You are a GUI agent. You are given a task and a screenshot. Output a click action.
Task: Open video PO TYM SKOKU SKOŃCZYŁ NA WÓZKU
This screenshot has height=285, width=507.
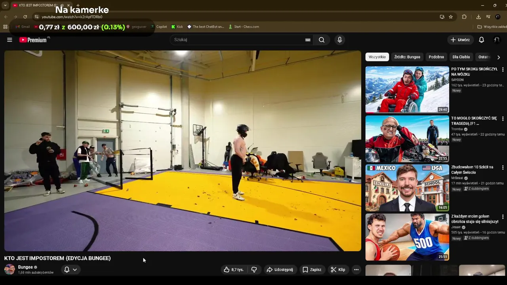[x=474, y=72]
